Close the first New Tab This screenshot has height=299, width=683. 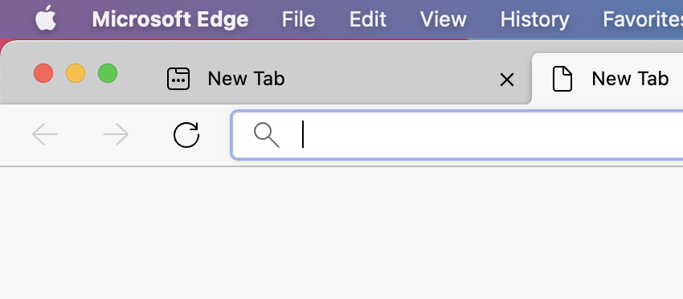(506, 80)
